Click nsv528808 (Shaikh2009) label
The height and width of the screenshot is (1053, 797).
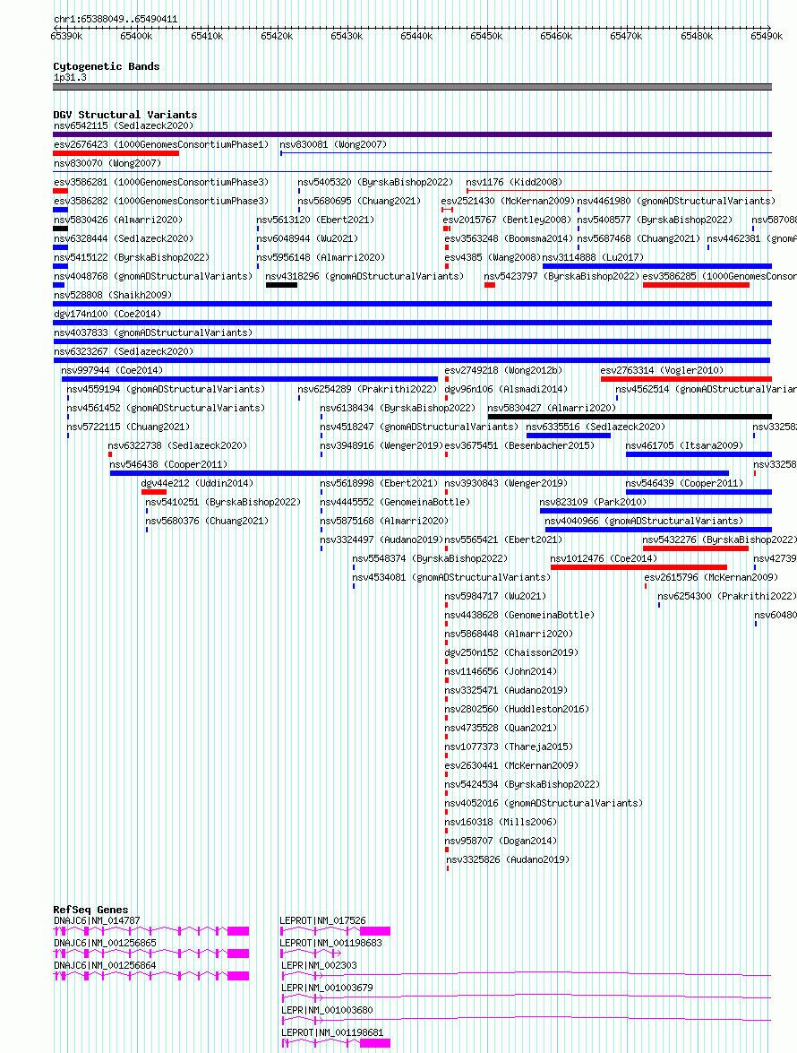113,295
